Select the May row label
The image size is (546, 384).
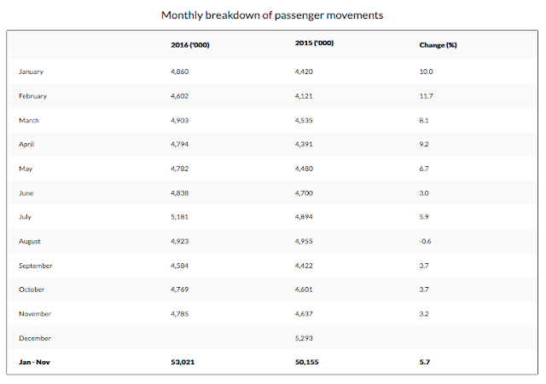pyautogui.click(x=26, y=169)
